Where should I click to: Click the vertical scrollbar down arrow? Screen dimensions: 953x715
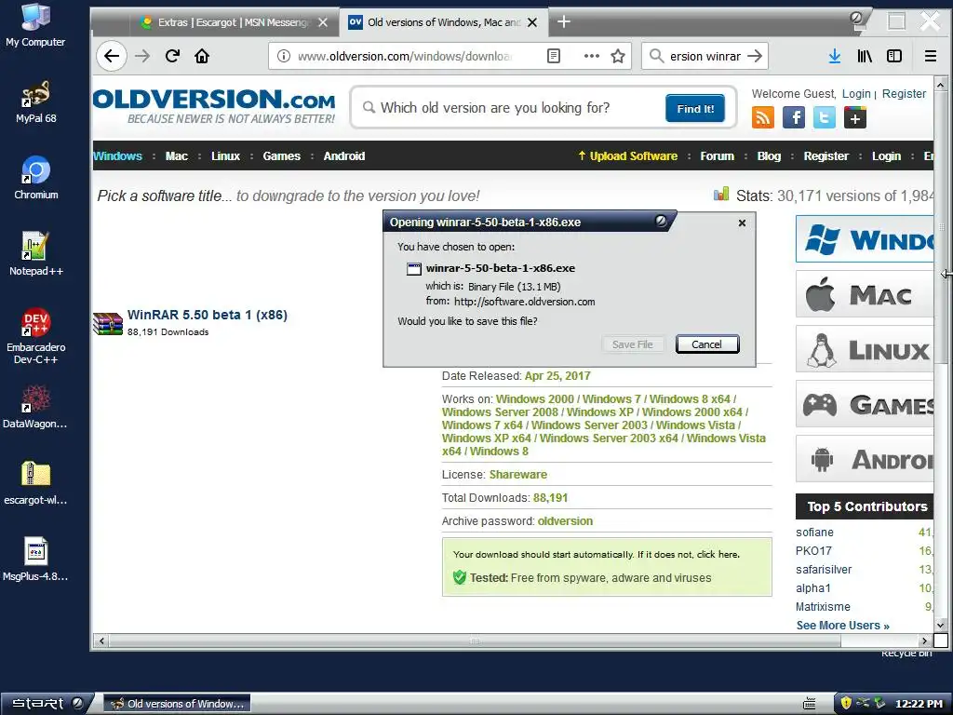point(940,625)
